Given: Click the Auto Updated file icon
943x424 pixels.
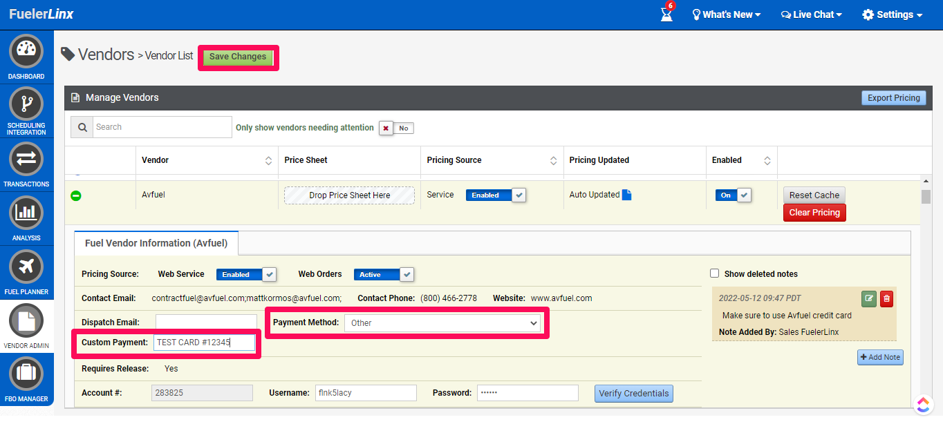Looking at the screenshot, I should (x=627, y=195).
